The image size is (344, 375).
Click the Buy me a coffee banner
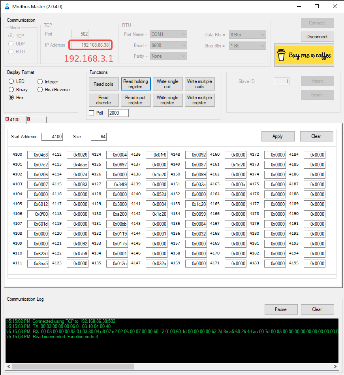[304, 55]
